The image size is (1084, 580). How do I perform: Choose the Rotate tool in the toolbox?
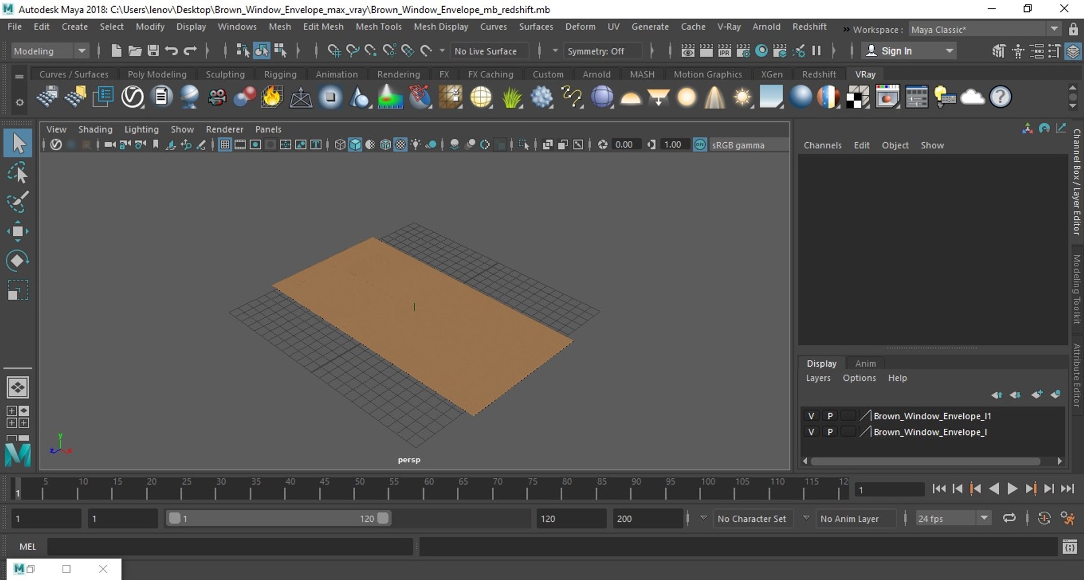[x=18, y=261]
